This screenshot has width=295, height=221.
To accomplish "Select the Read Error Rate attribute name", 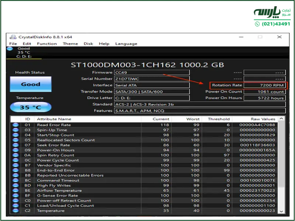I will tap(54, 125).
